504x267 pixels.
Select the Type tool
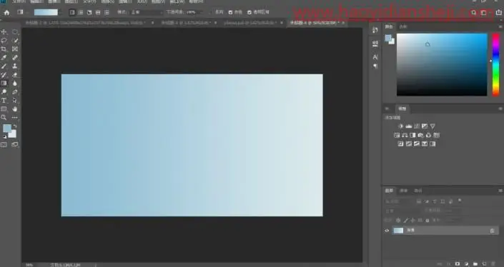4,101
